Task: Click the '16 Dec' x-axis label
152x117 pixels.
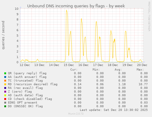Action: [x=83, y=65]
